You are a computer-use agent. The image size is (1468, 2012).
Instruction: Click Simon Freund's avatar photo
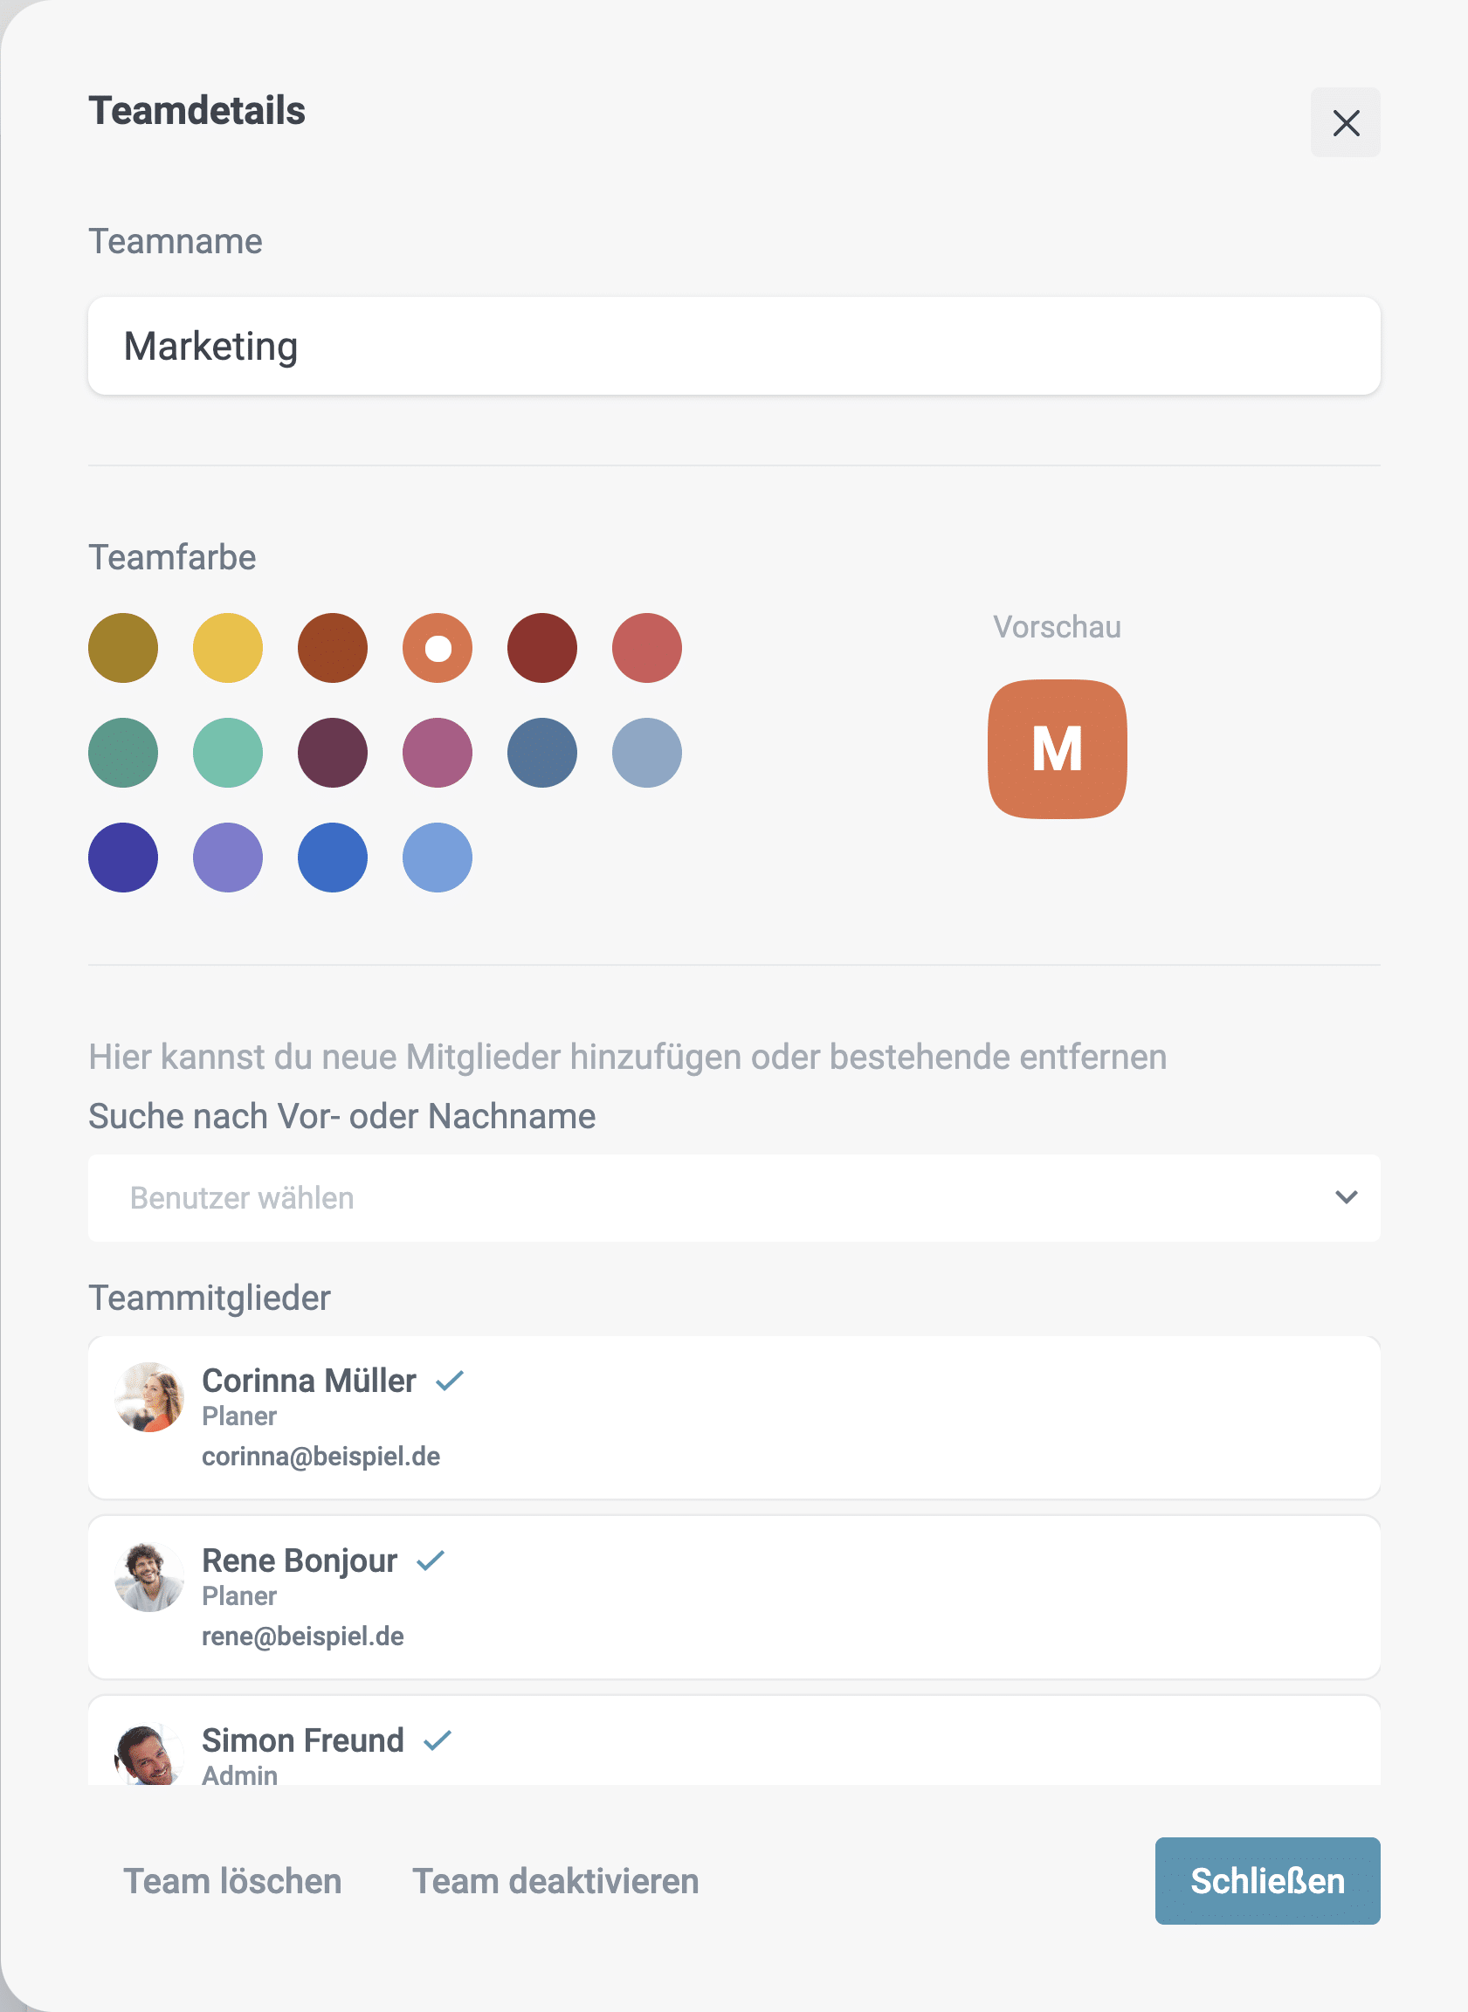tap(149, 1754)
